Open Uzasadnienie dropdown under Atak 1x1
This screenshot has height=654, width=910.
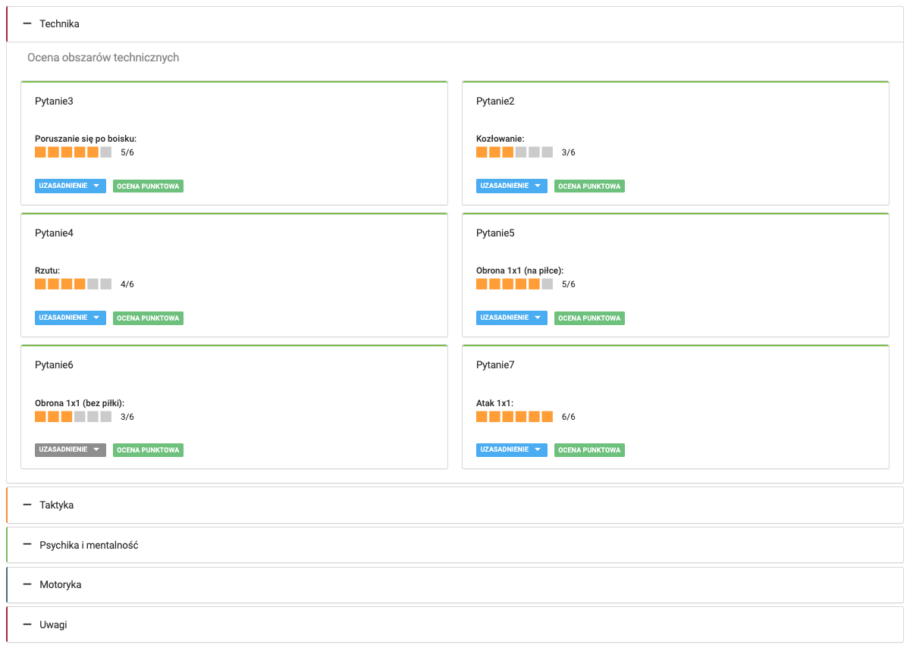pos(511,450)
